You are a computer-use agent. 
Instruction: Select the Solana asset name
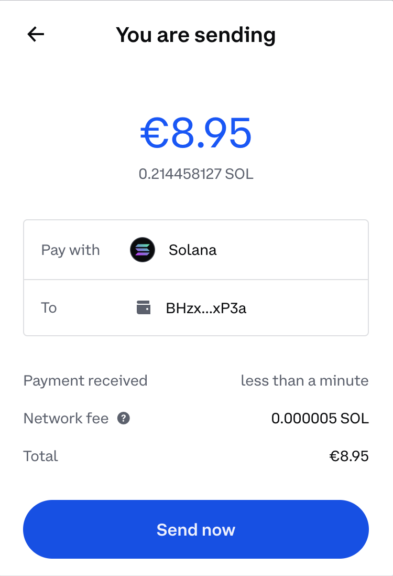192,250
